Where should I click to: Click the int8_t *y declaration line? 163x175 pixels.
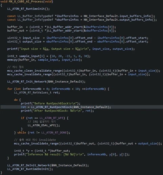click(x=42, y=151)
